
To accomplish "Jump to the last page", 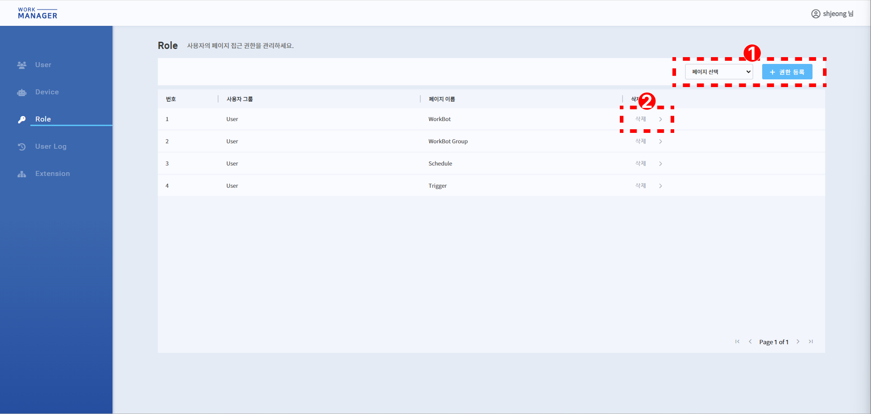I will point(811,341).
